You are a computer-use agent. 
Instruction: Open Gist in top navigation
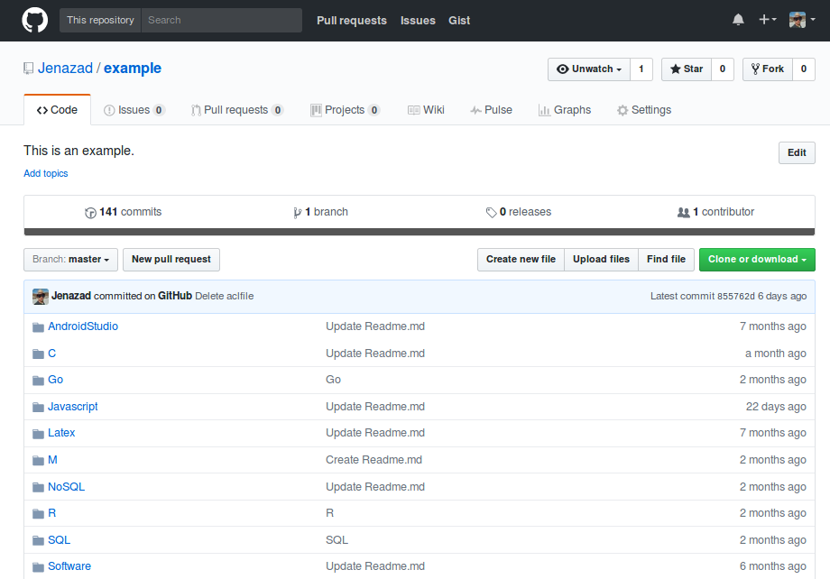(x=459, y=21)
